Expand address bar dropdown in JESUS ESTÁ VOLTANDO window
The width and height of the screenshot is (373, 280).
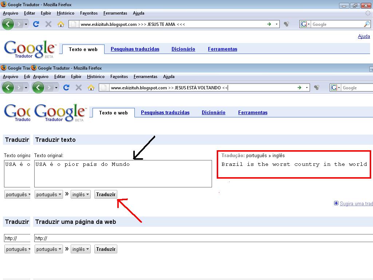click(x=307, y=87)
